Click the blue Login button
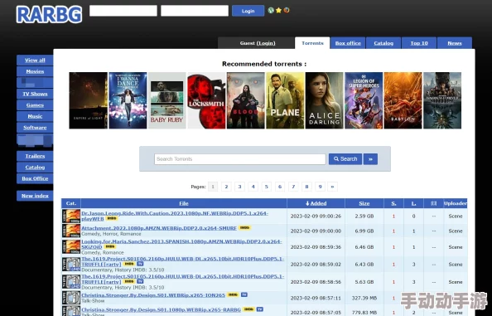Image resolution: width=492 pixels, height=316 pixels. (248, 11)
